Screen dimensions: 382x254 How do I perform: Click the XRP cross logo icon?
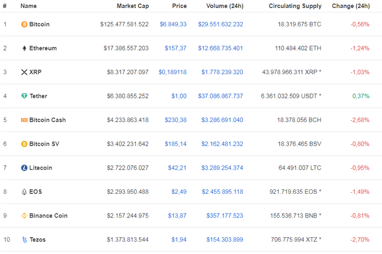(x=24, y=72)
